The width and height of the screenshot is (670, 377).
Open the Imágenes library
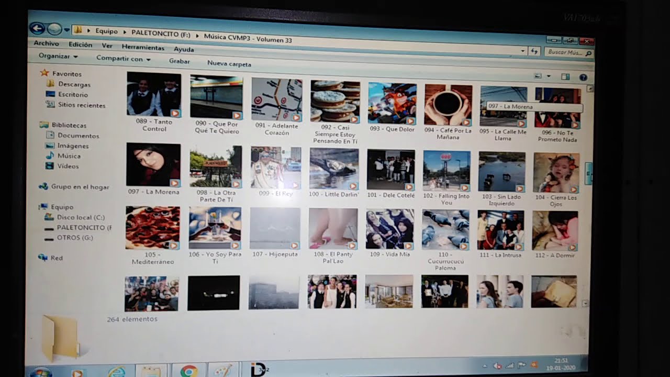coord(73,146)
